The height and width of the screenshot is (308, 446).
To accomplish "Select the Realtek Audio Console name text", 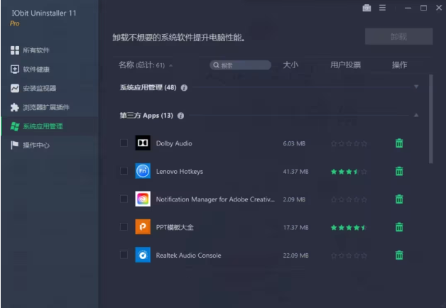I will point(188,255).
